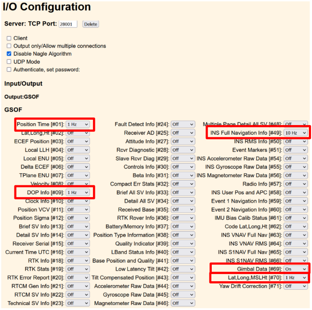Open the RTK Rover Info [#36] dropdown
312x310 pixels.
point(183,218)
